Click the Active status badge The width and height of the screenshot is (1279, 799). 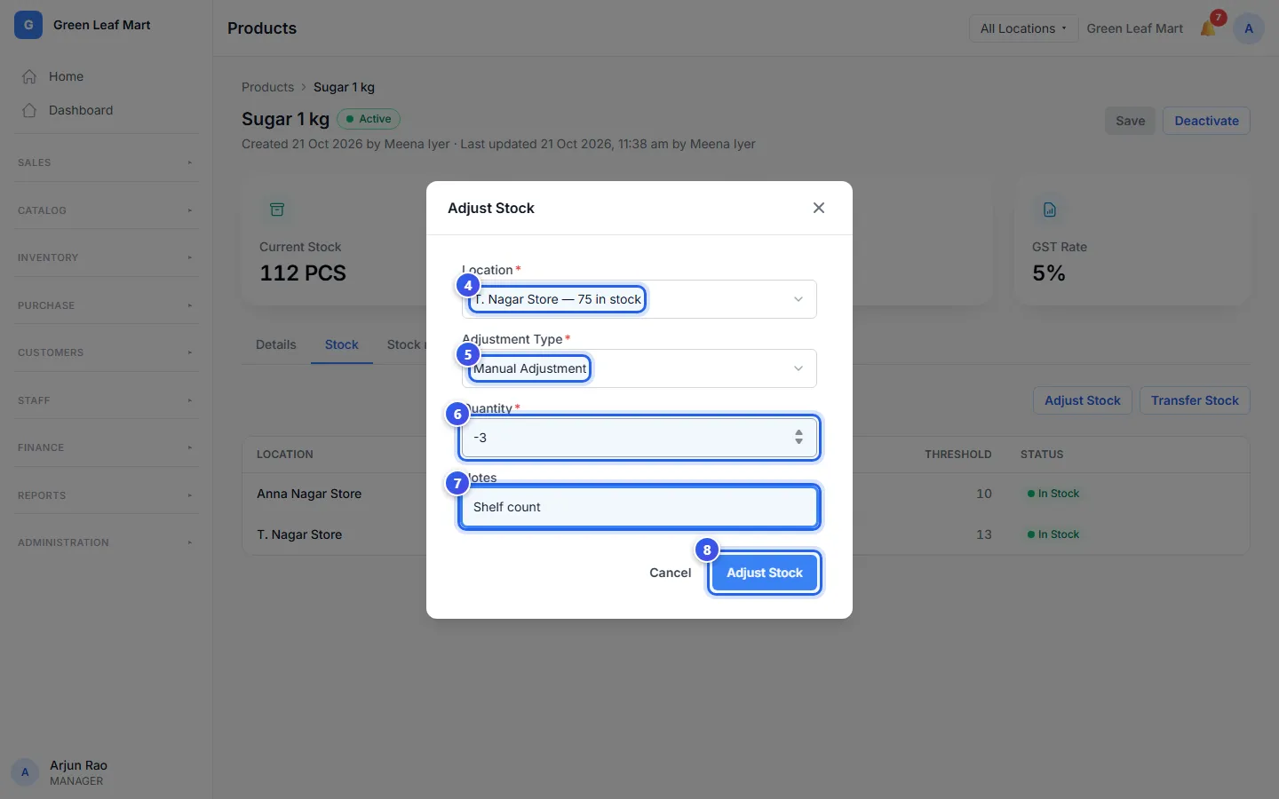pyautogui.click(x=369, y=119)
